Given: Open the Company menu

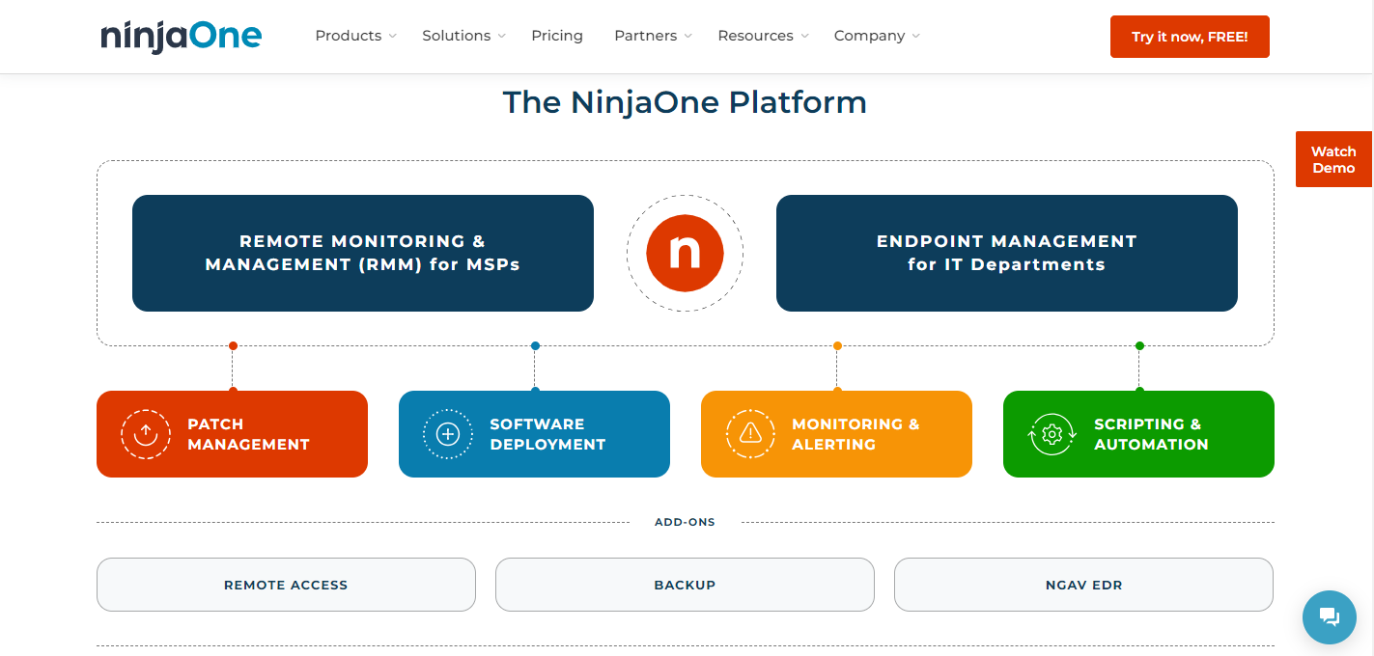Looking at the screenshot, I should pos(870,36).
